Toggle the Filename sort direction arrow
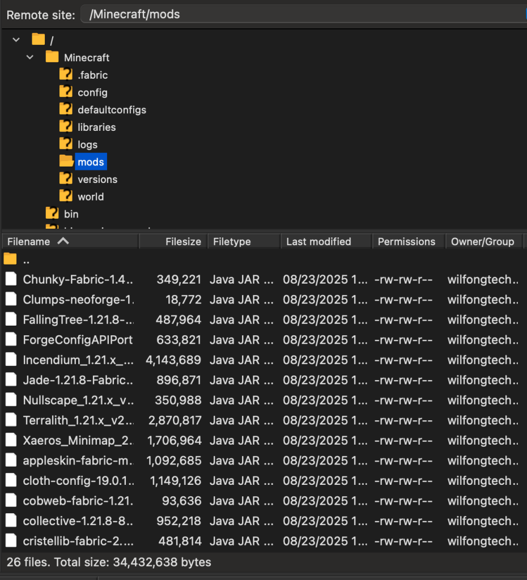 pos(63,241)
